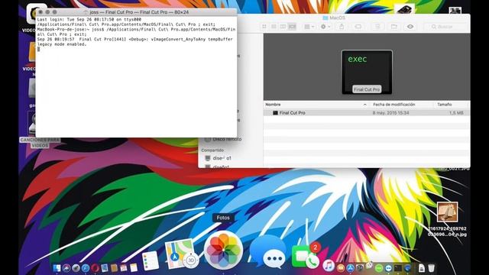Open Calendar icon in the Dock
Viewport: 489px width, 275px height.
click(124, 268)
